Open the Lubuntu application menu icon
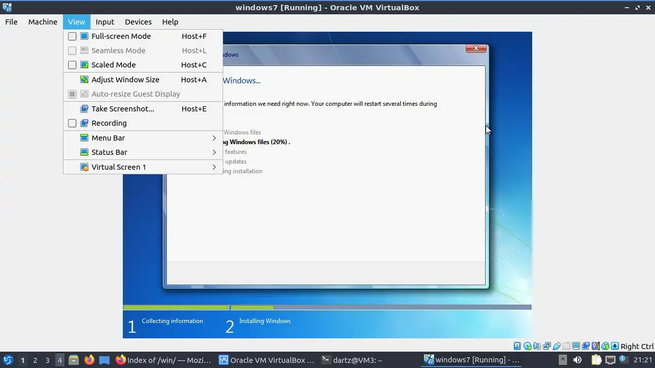655x368 pixels. point(8,360)
